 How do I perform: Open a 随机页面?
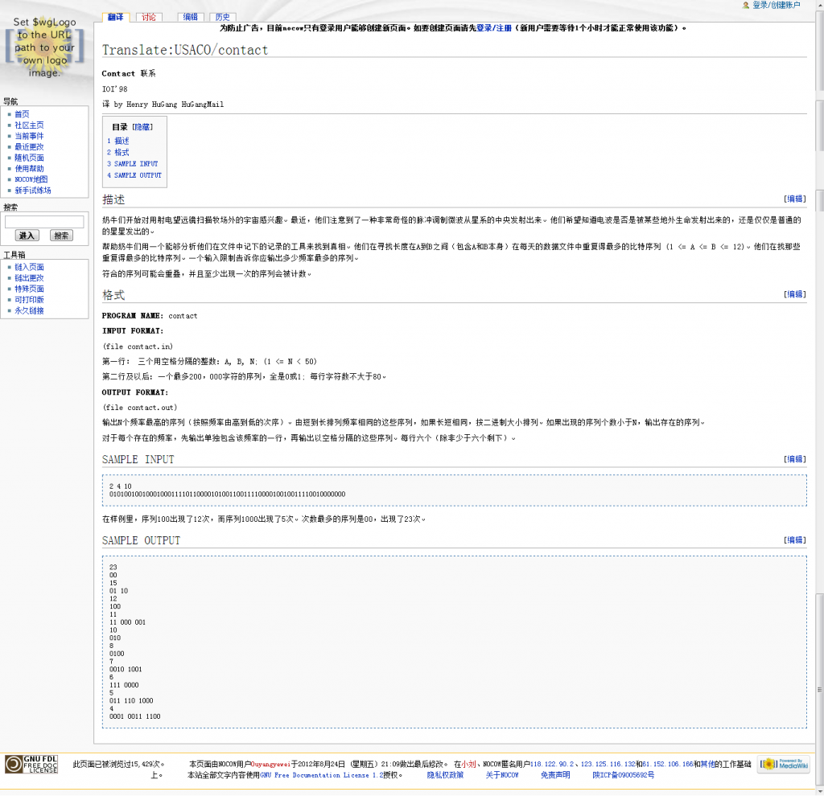click(x=30, y=157)
